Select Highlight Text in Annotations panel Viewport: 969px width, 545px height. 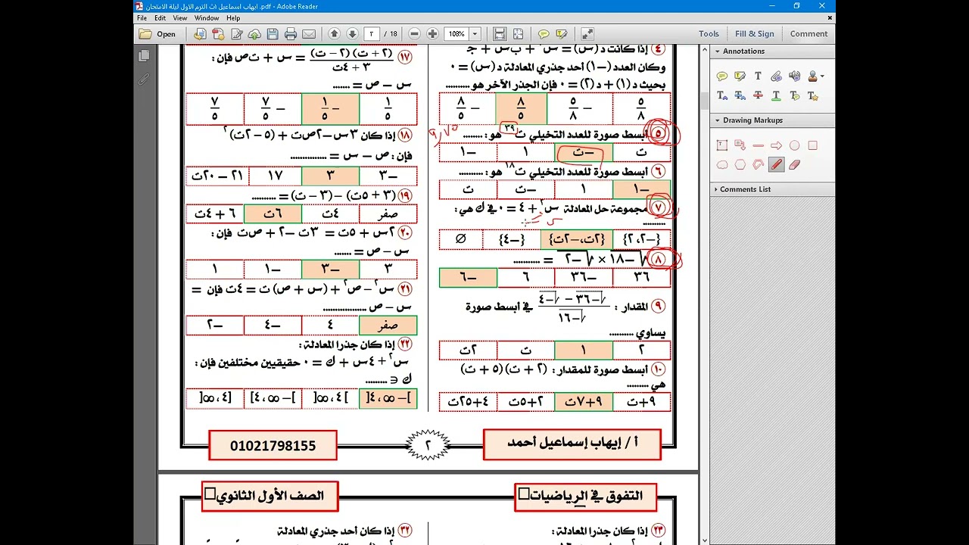[x=740, y=76]
